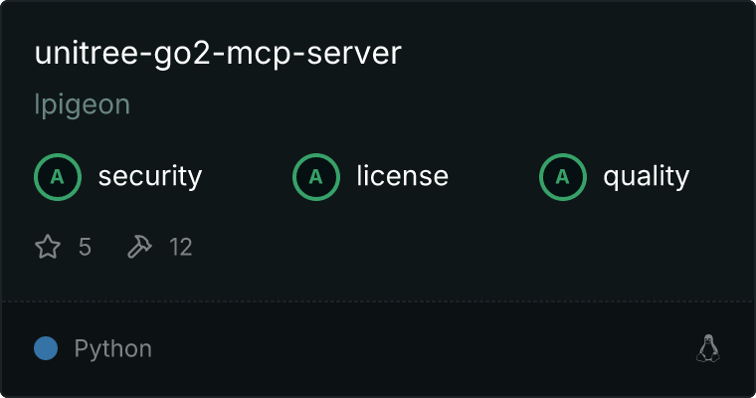The image size is (756, 398).
Task: Click the letter A inside security circle
Action: (58, 177)
